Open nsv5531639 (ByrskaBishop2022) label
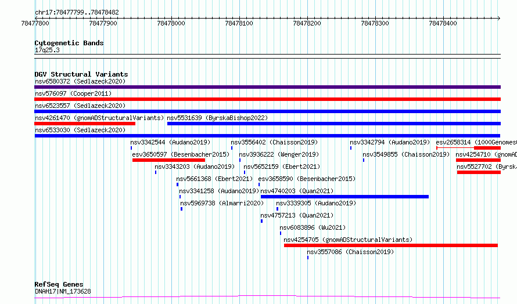517x304 pixels. [x=217, y=118]
